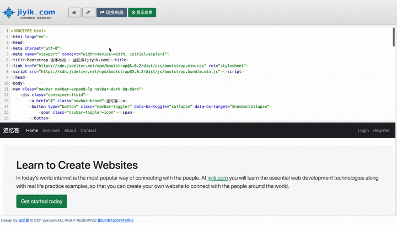
Task: Click the bootstrap.min.css link line
Action: 130,66
